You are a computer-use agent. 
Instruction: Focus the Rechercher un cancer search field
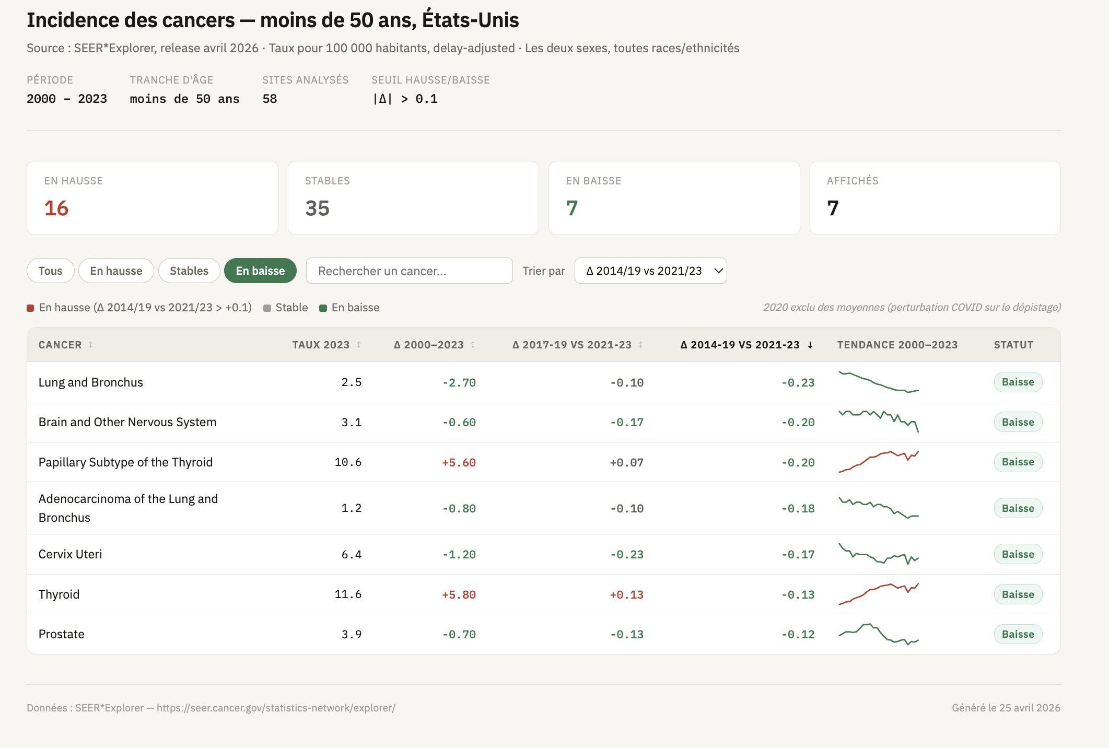409,271
